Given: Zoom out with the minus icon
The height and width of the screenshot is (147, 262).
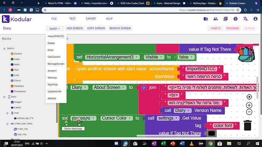Looking at the screenshot, I should click(x=249, y=112).
